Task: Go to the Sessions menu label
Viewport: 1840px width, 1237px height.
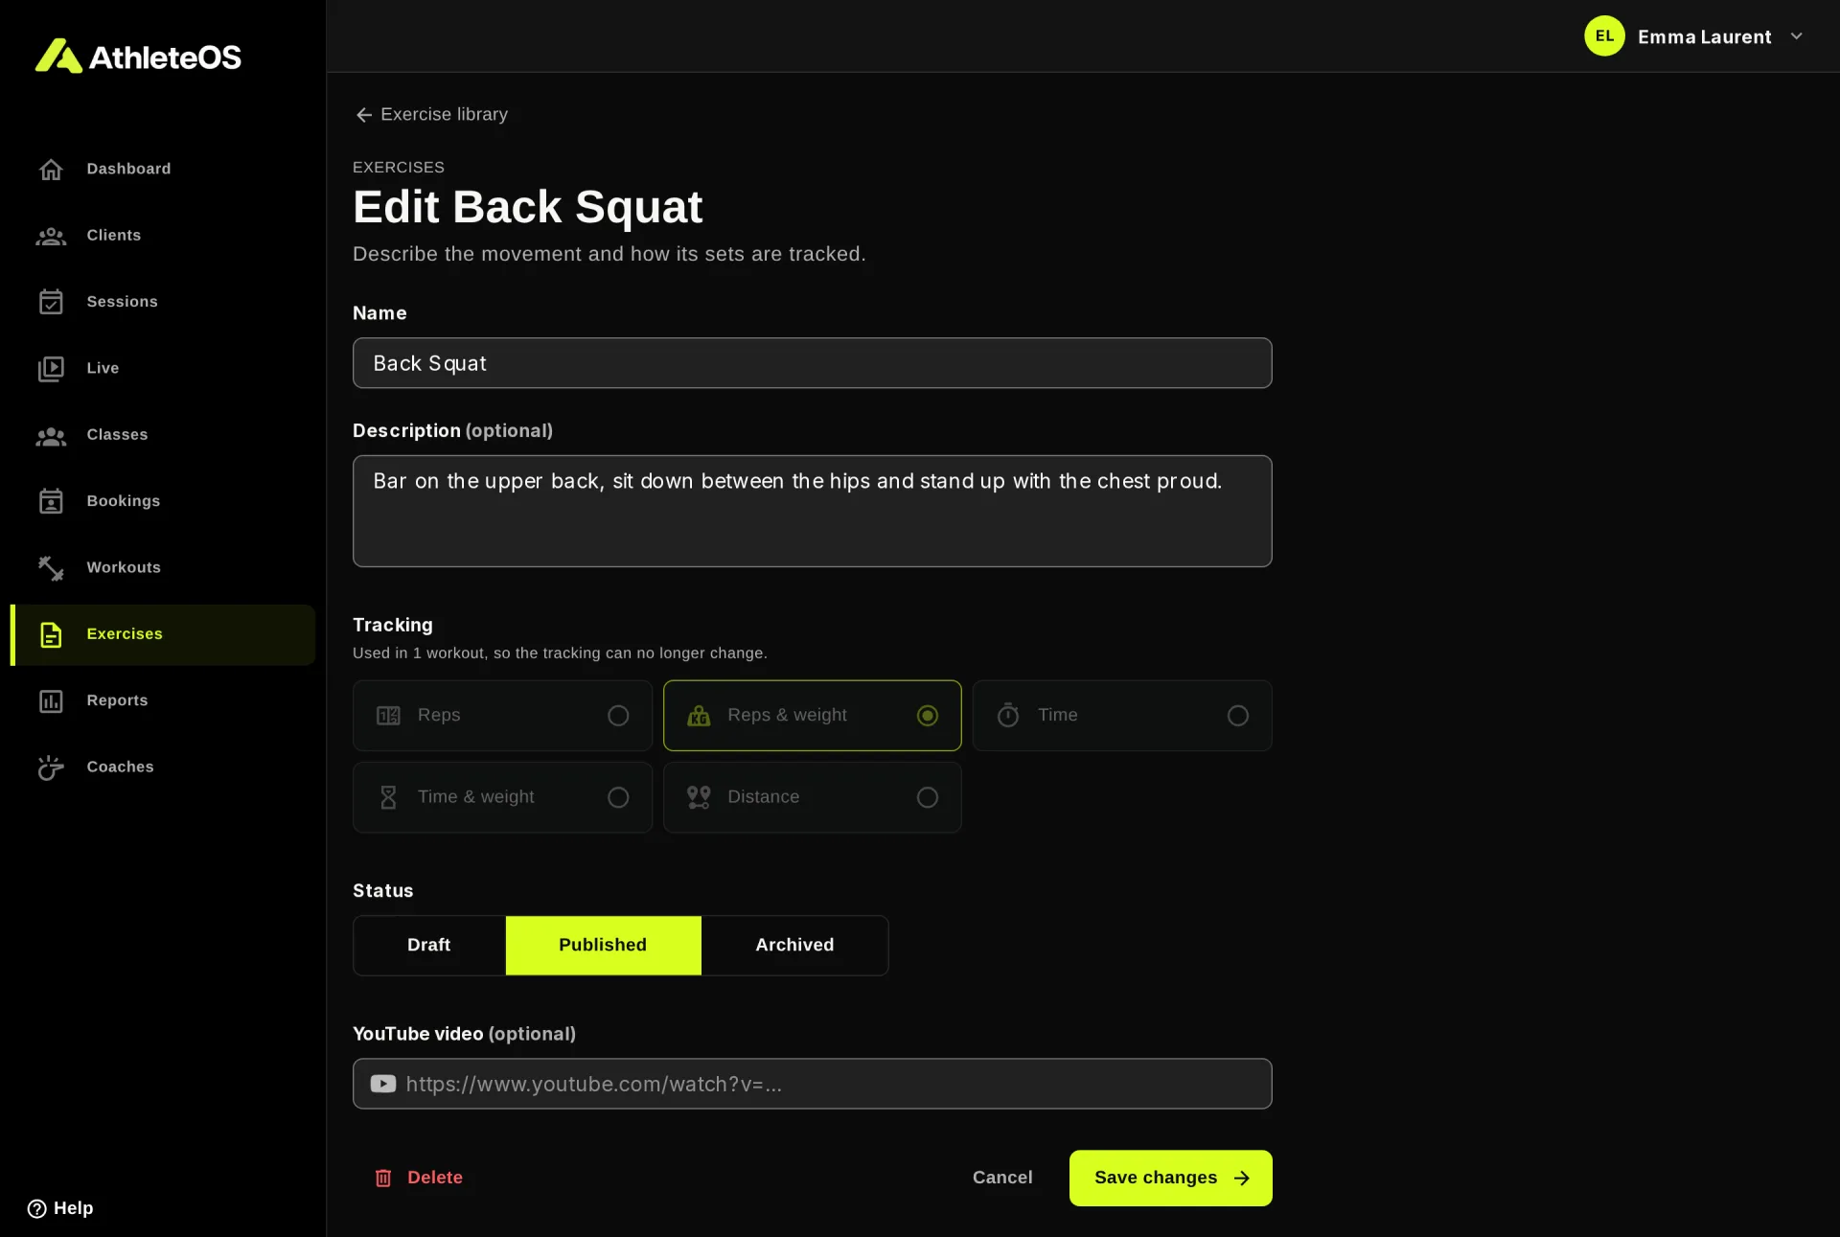Action: [x=122, y=302]
